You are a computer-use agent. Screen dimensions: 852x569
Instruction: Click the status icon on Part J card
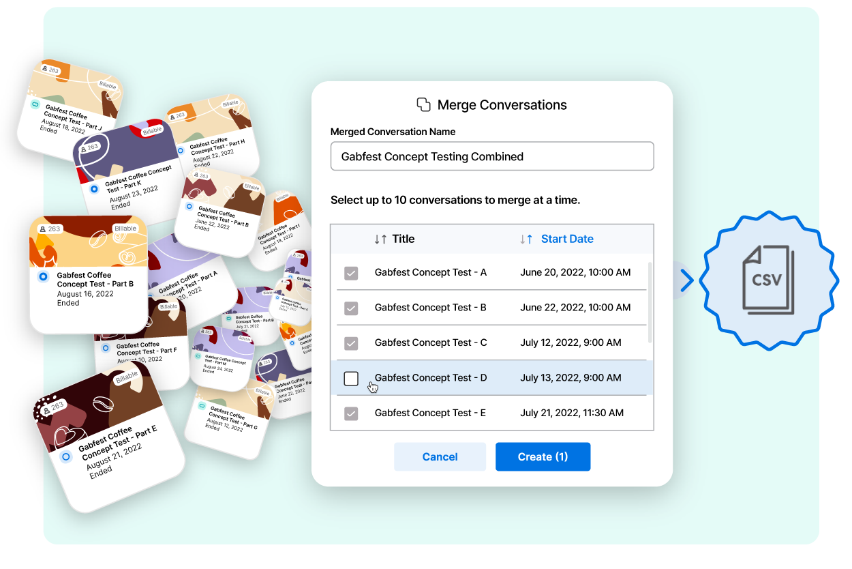pos(35,104)
